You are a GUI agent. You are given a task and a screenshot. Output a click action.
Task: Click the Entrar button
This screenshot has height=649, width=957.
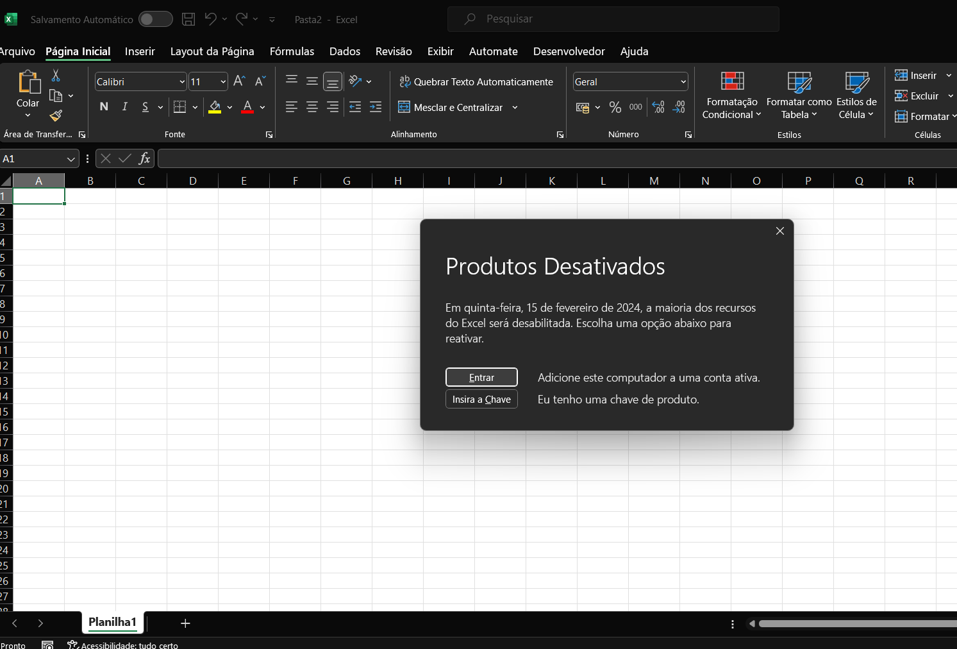point(481,377)
